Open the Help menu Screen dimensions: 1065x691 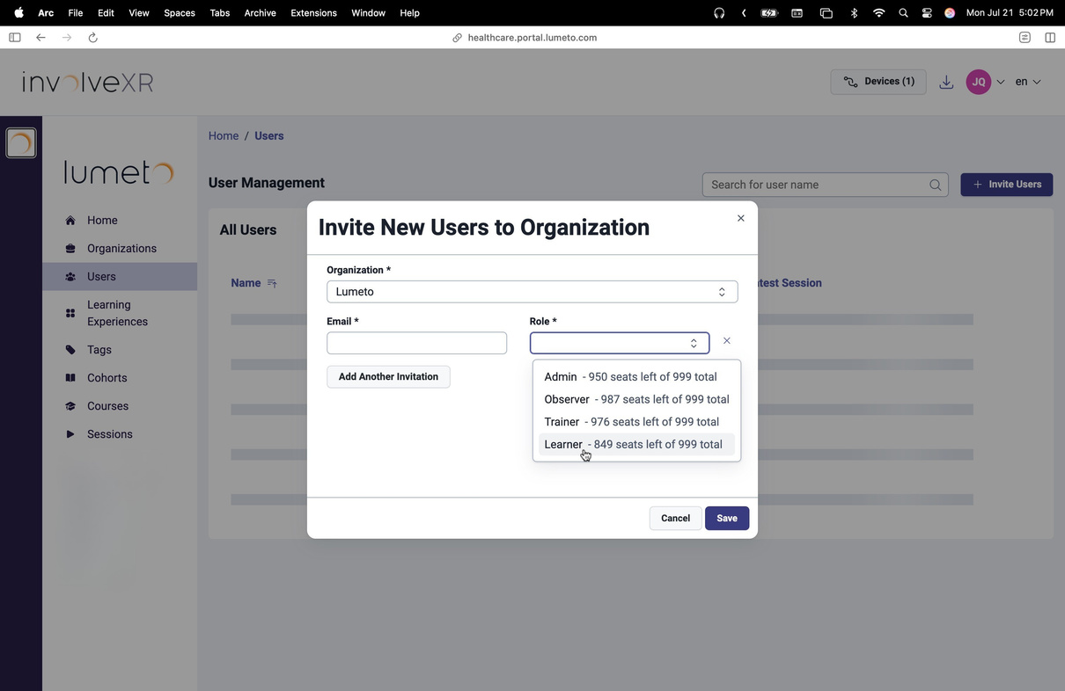(409, 13)
